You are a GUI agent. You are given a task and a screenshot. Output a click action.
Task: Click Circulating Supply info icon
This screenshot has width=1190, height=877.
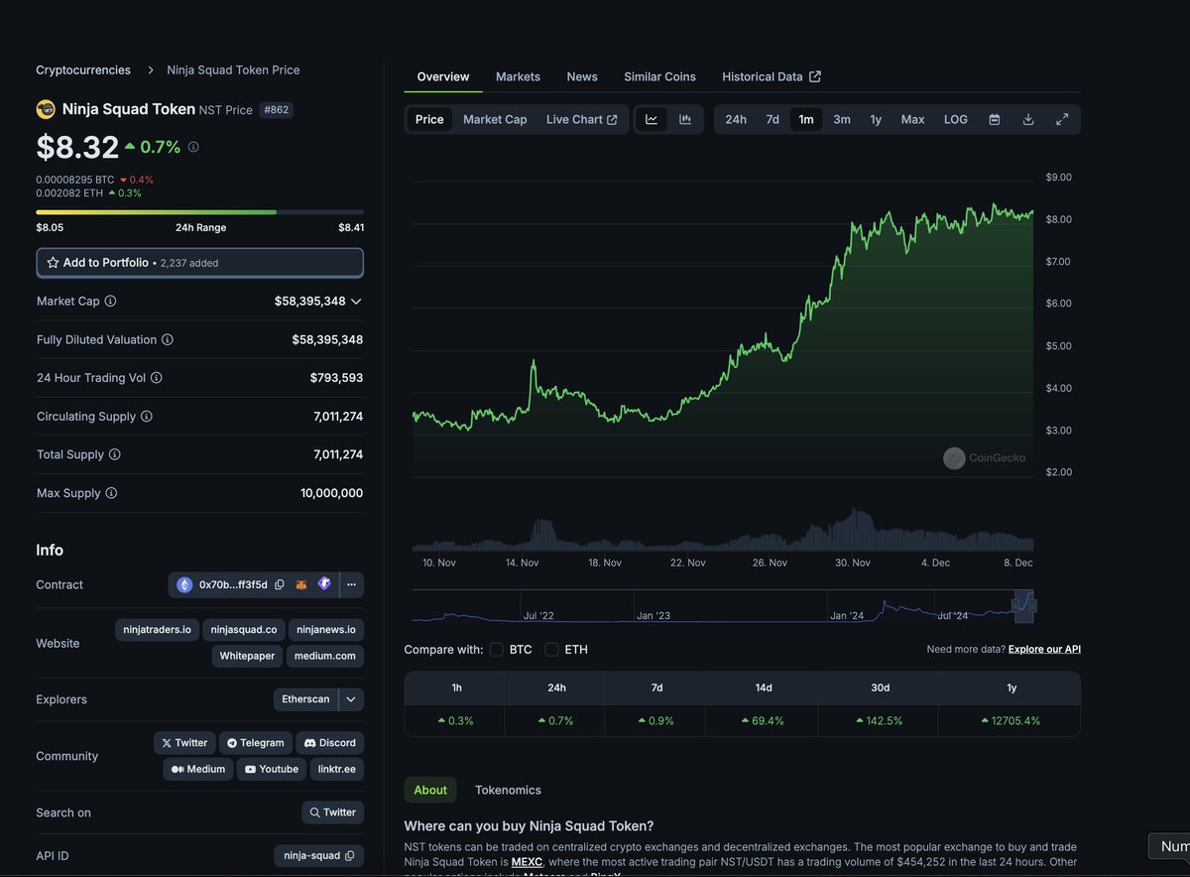pos(147,417)
